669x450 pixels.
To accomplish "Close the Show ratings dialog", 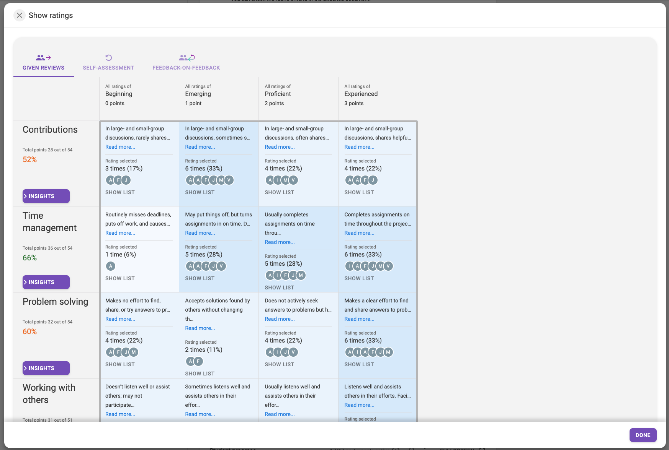I will pos(20,15).
